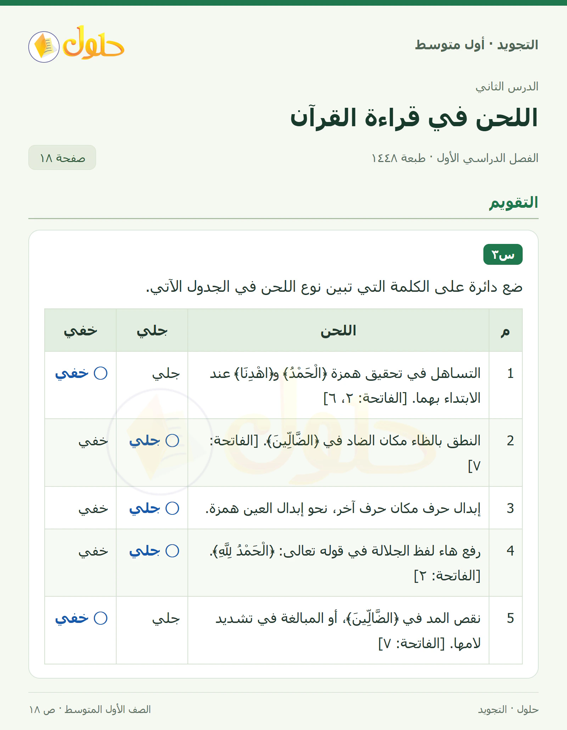Click row 2 text النطق بالظاء مكان الضاد

click(x=345, y=453)
